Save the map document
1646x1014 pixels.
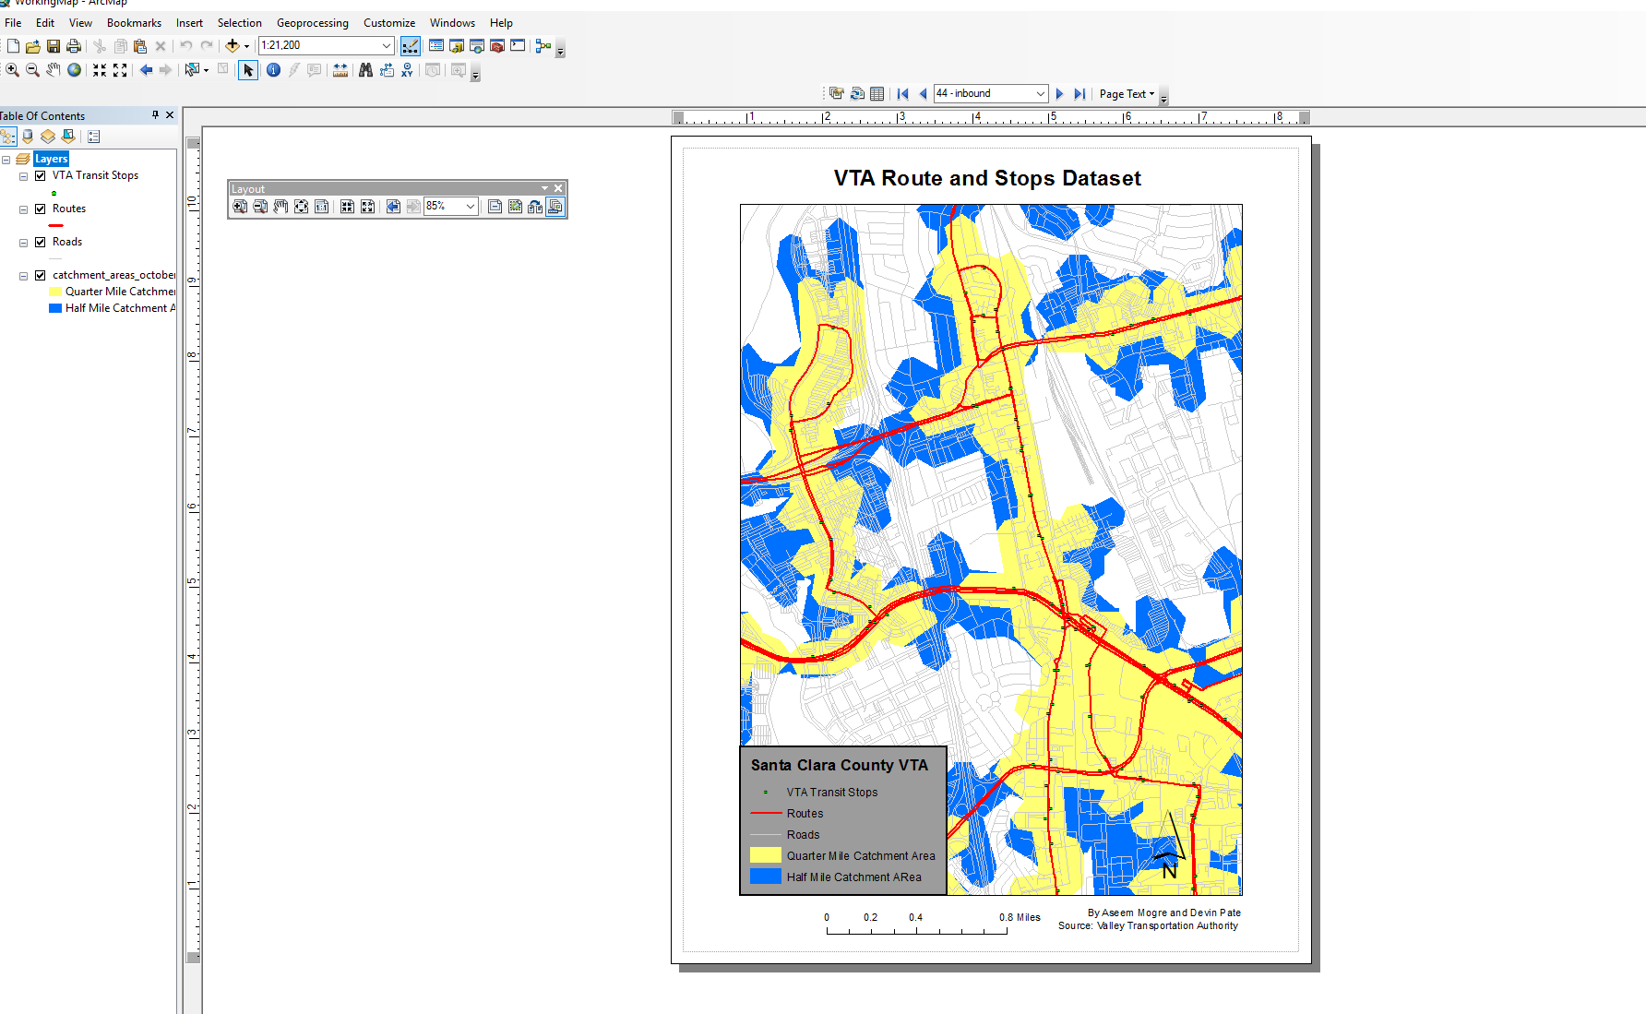click(x=54, y=45)
